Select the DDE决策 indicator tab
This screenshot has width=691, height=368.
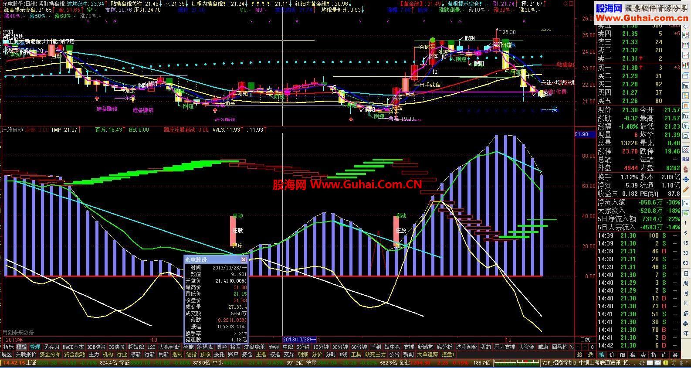(x=96, y=347)
